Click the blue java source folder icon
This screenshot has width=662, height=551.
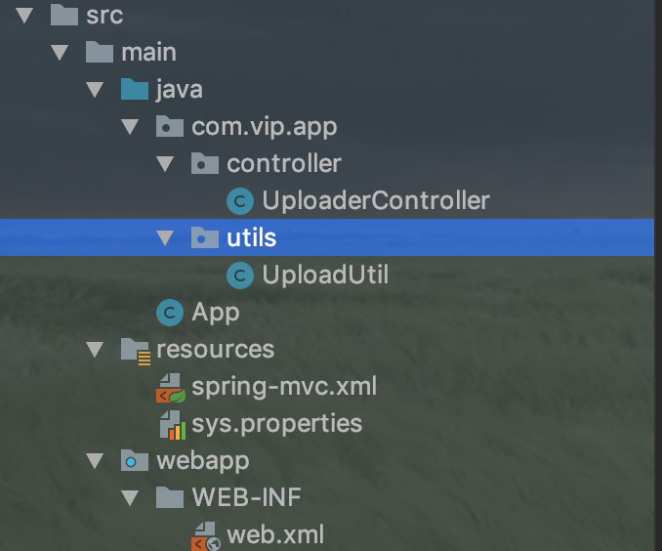[x=135, y=89]
